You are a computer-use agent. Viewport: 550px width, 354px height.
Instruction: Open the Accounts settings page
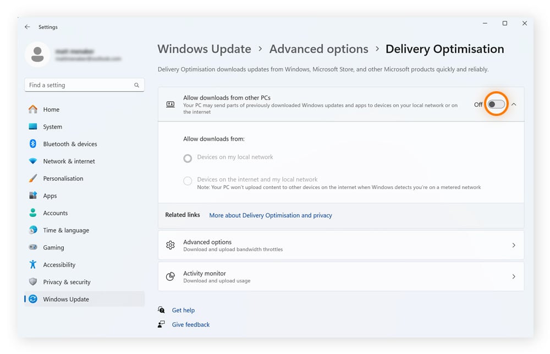pos(55,213)
